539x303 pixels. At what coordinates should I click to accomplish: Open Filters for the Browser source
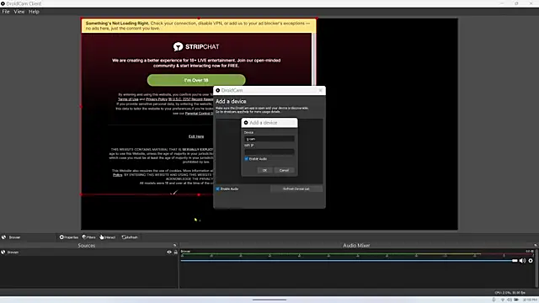(89, 237)
